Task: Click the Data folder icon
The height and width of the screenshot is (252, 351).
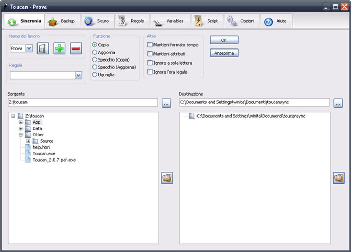Action: (x=28, y=129)
